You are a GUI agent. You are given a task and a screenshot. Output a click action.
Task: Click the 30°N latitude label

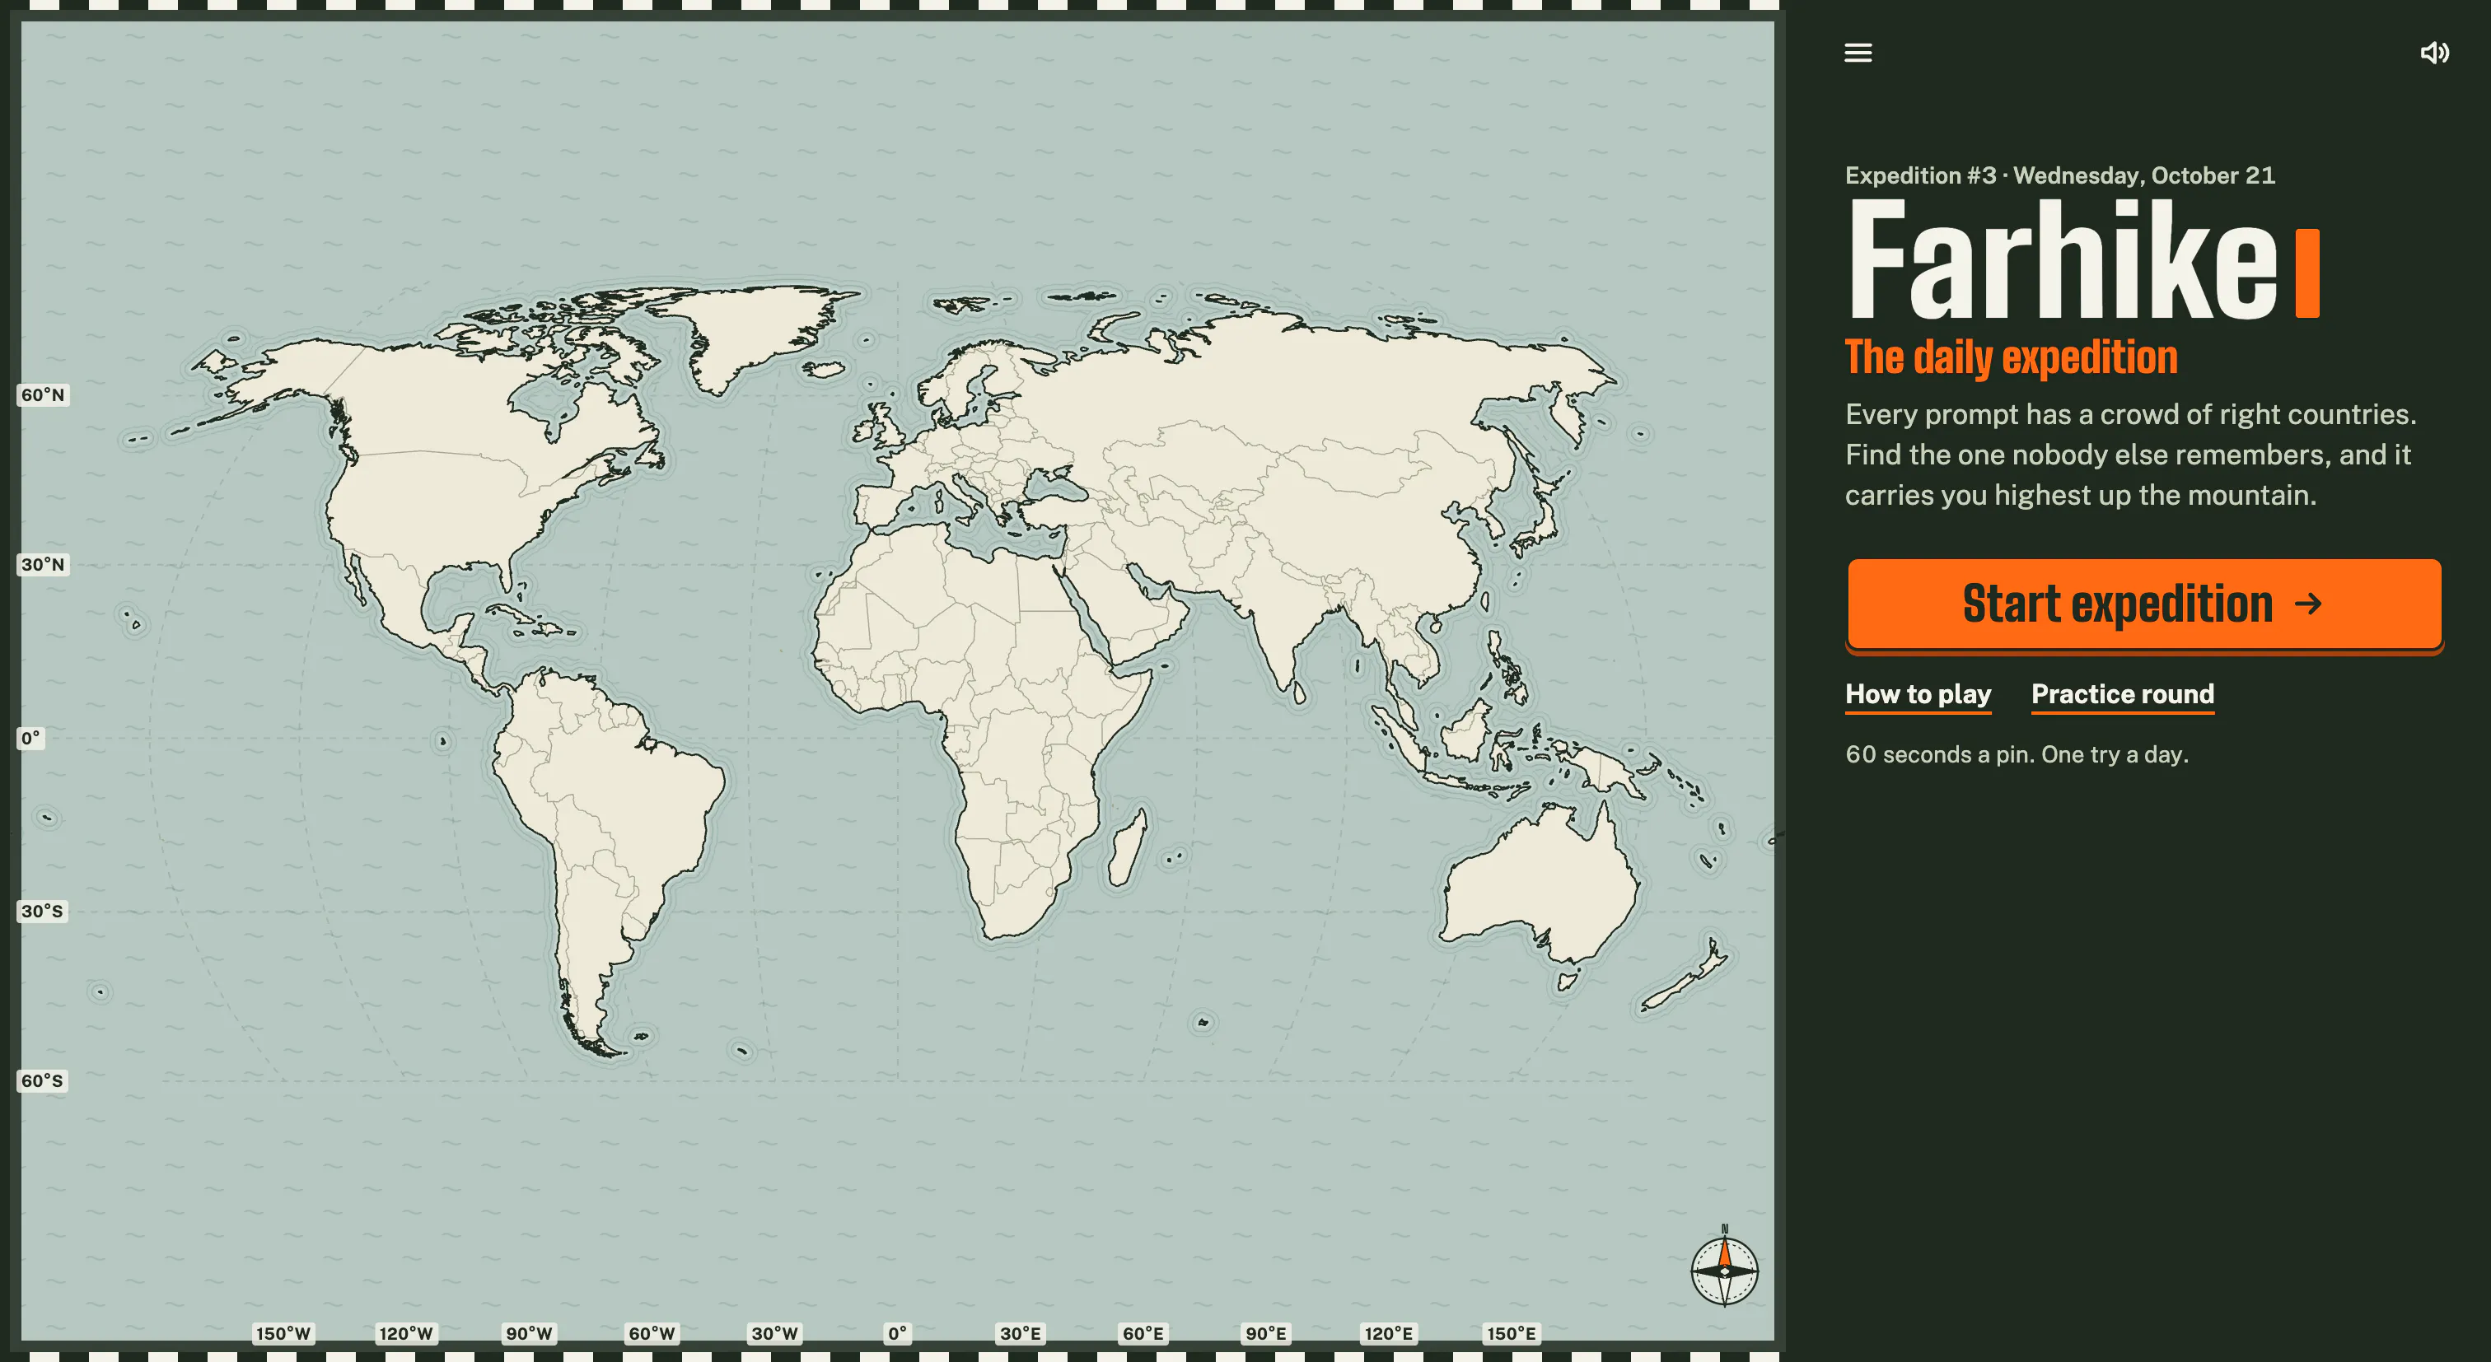pyautogui.click(x=43, y=565)
